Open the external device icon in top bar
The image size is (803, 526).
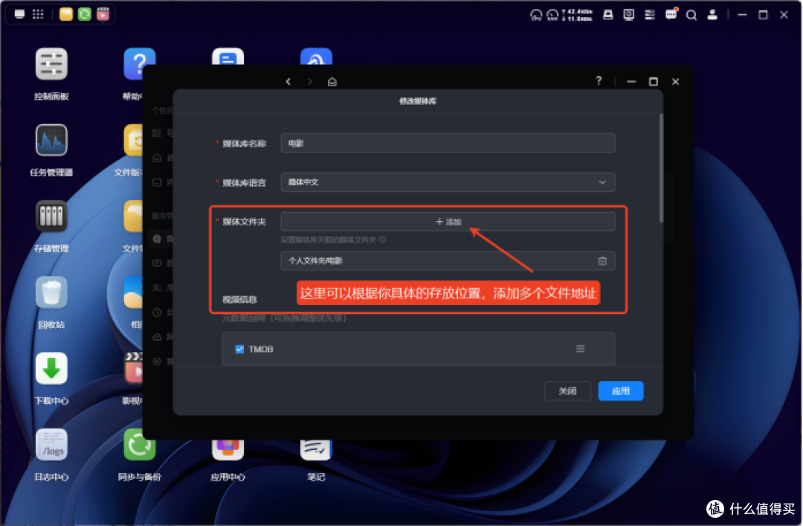pos(608,15)
